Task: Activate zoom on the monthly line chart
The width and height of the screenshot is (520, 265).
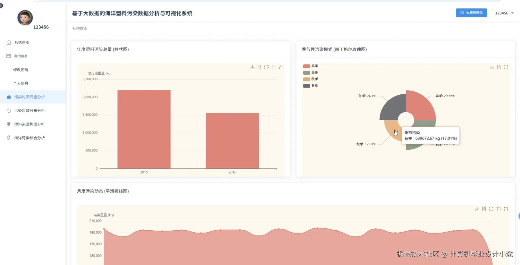Action: (499, 209)
